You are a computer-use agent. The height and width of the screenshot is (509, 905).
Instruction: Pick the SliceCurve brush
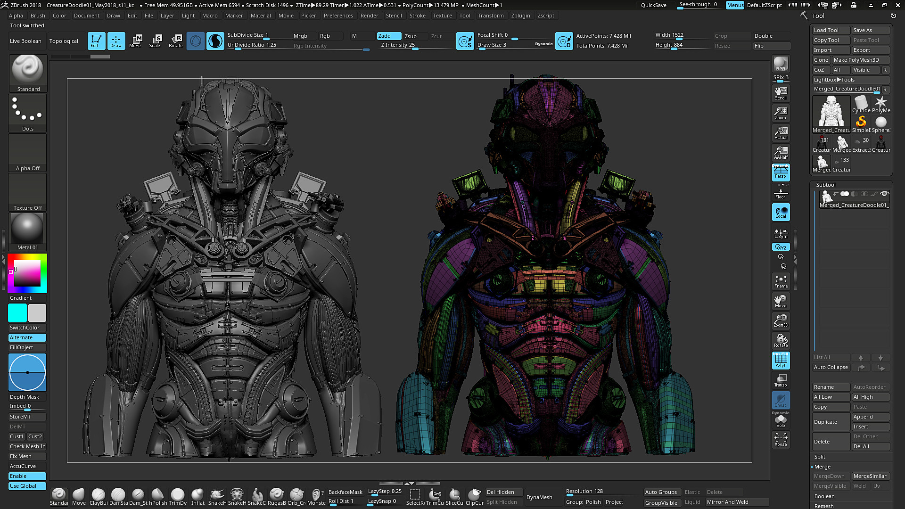point(454,497)
